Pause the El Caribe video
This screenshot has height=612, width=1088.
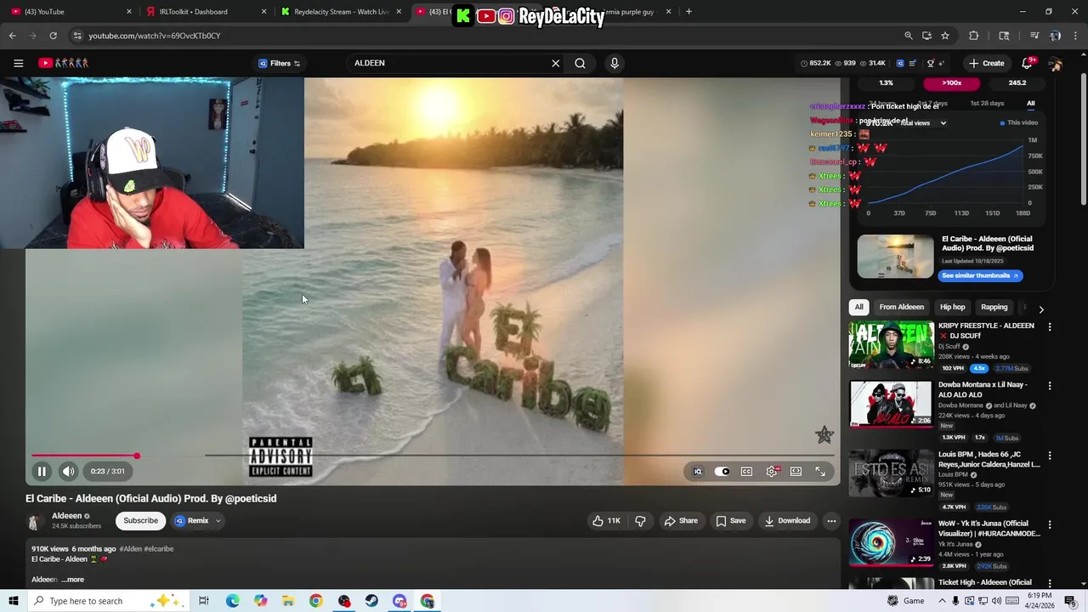pyautogui.click(x=42, y=471)
